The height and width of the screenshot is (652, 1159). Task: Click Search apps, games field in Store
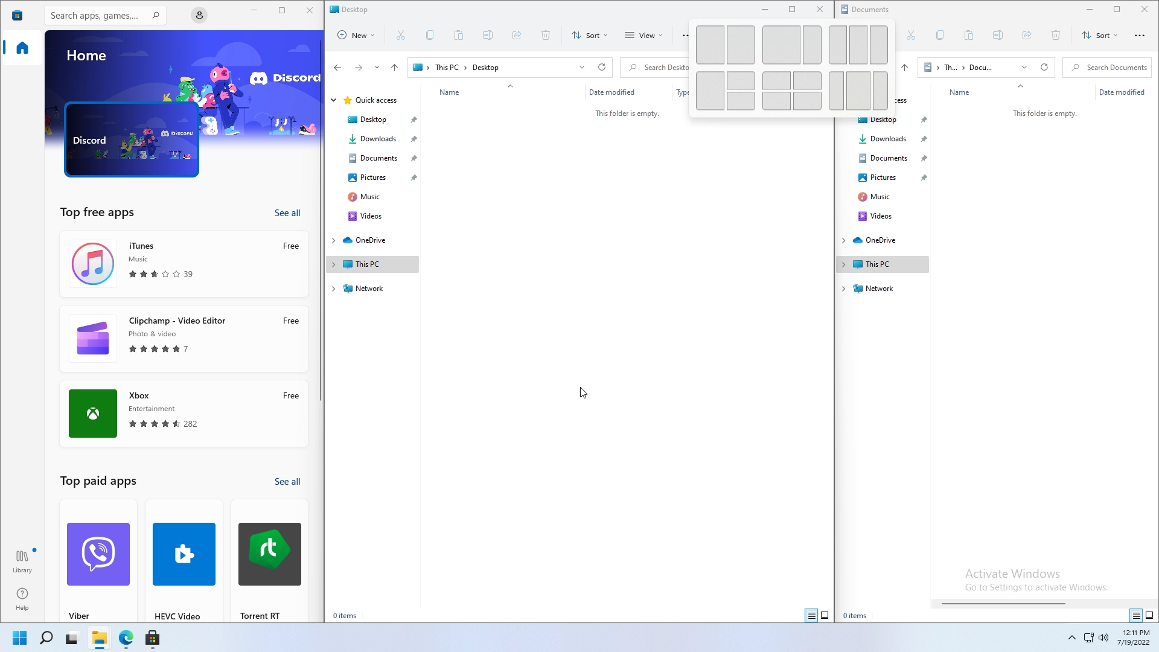pyautogui.click(x=106, y=15)
